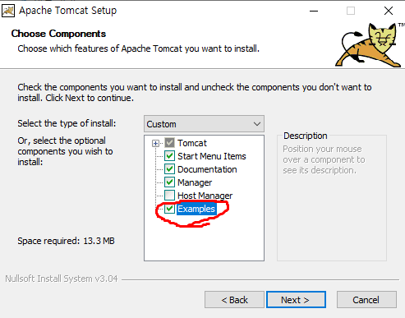Select the Manager tree label
The width and height of the screenshot is (405, 318).
point(195,182)
